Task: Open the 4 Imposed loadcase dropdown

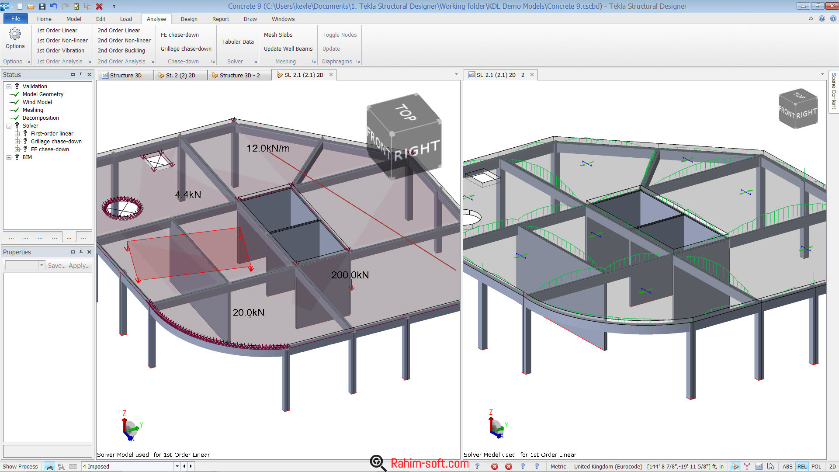Action: coord(177,466)
